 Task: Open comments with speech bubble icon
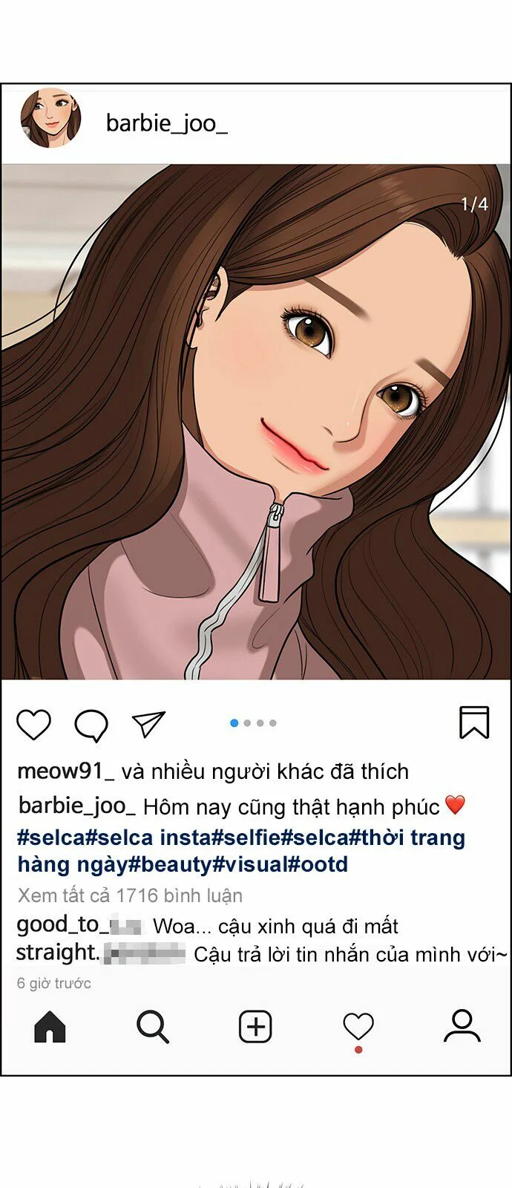91,725
